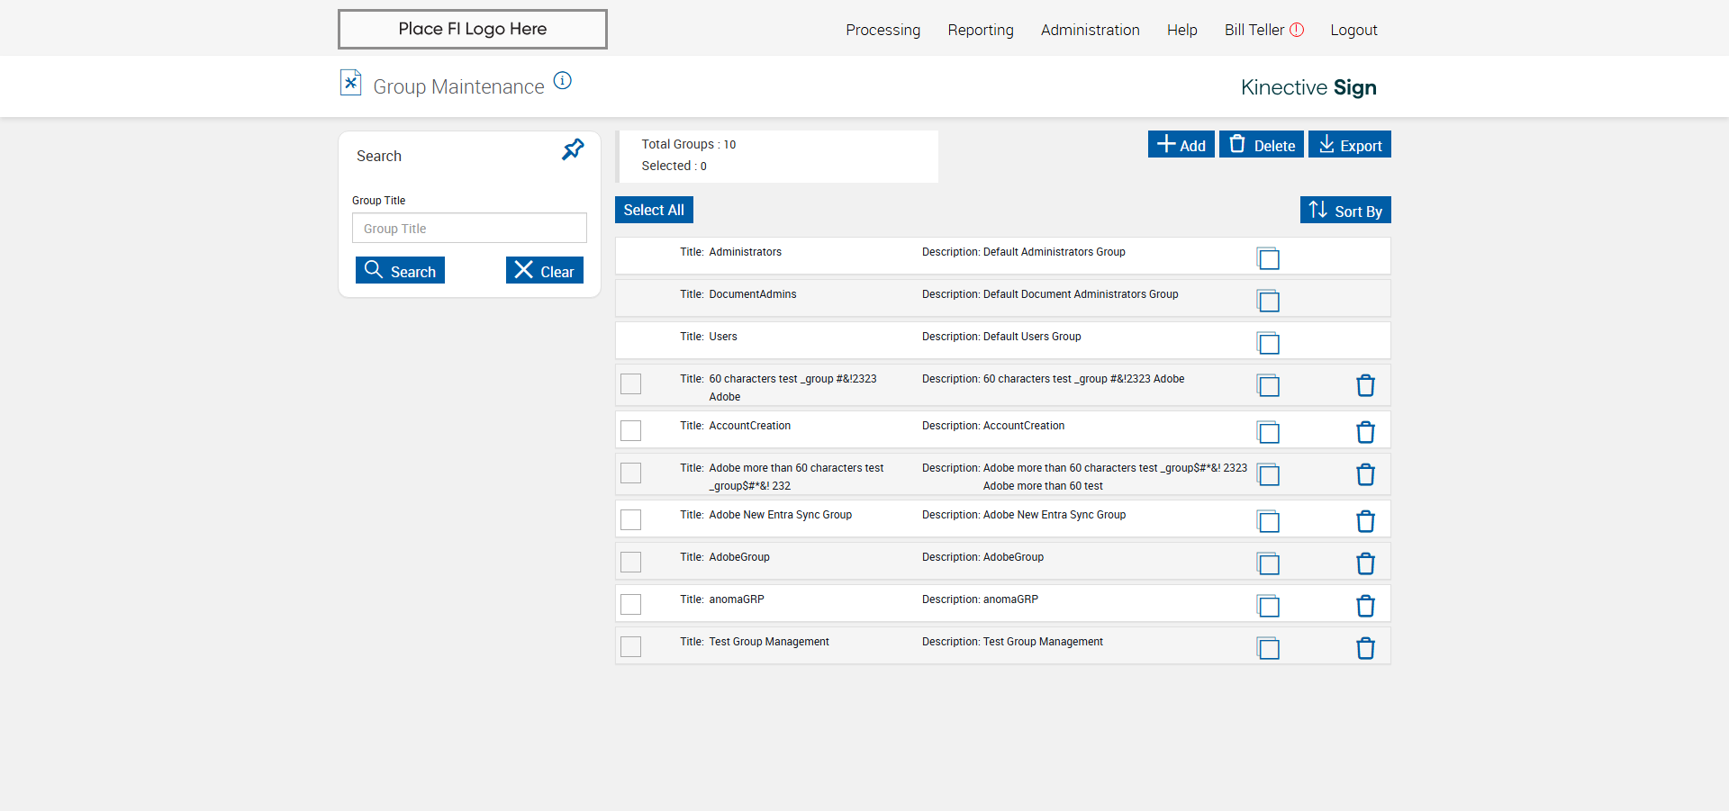Viewport: 1729px width, 811px height.
Task: Click the Export button
Action: (1349, 145)
